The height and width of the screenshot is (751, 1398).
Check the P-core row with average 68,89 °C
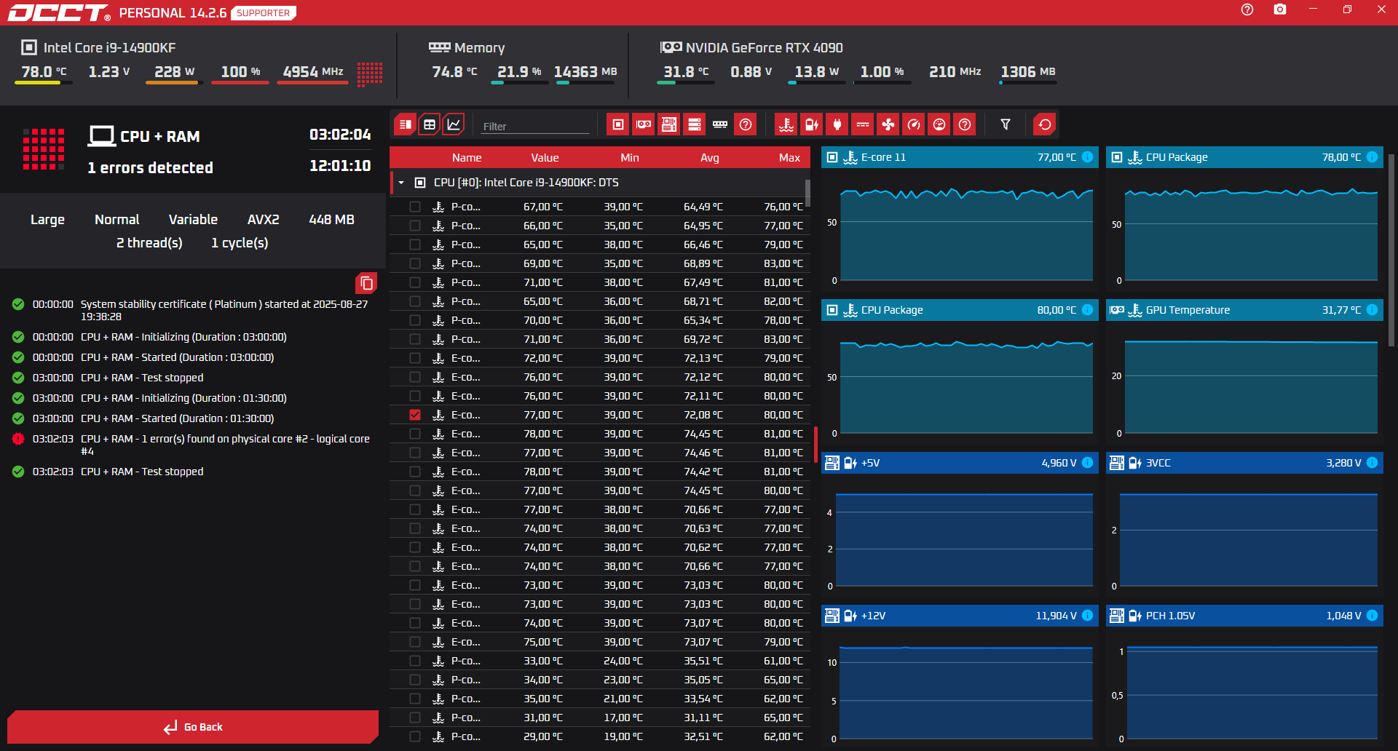coord(415,263)
